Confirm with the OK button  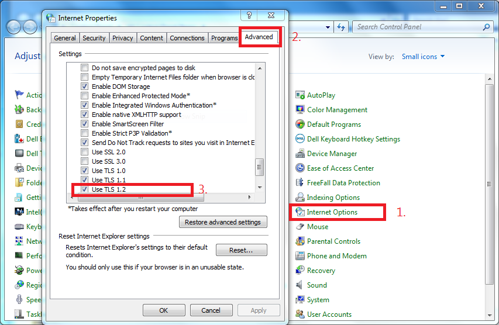tap(164, 310)
